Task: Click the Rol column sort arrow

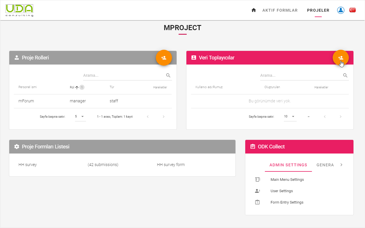Action: [77, 88]
